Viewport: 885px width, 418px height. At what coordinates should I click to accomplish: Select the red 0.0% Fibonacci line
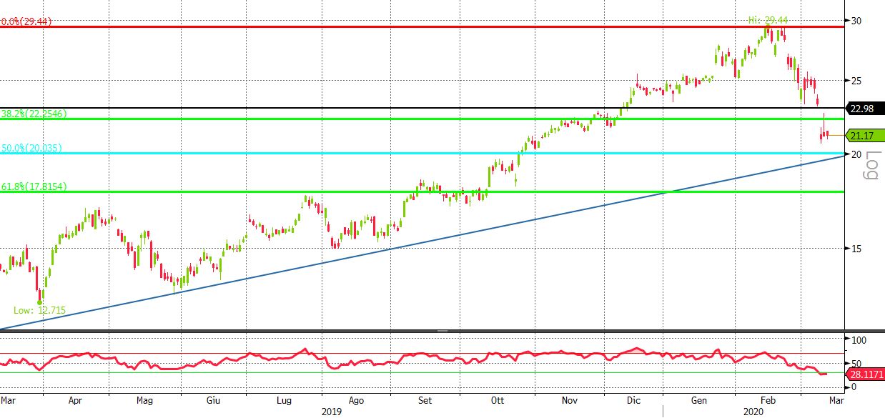(422, 26)
